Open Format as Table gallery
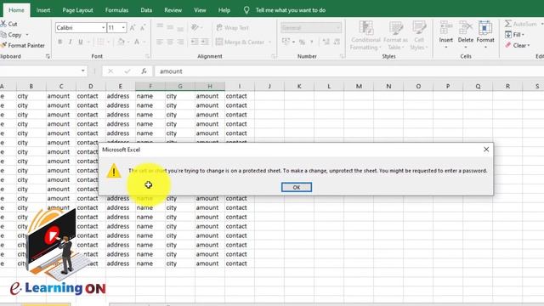This screenshot has height=306, width=544. point(395,35)
